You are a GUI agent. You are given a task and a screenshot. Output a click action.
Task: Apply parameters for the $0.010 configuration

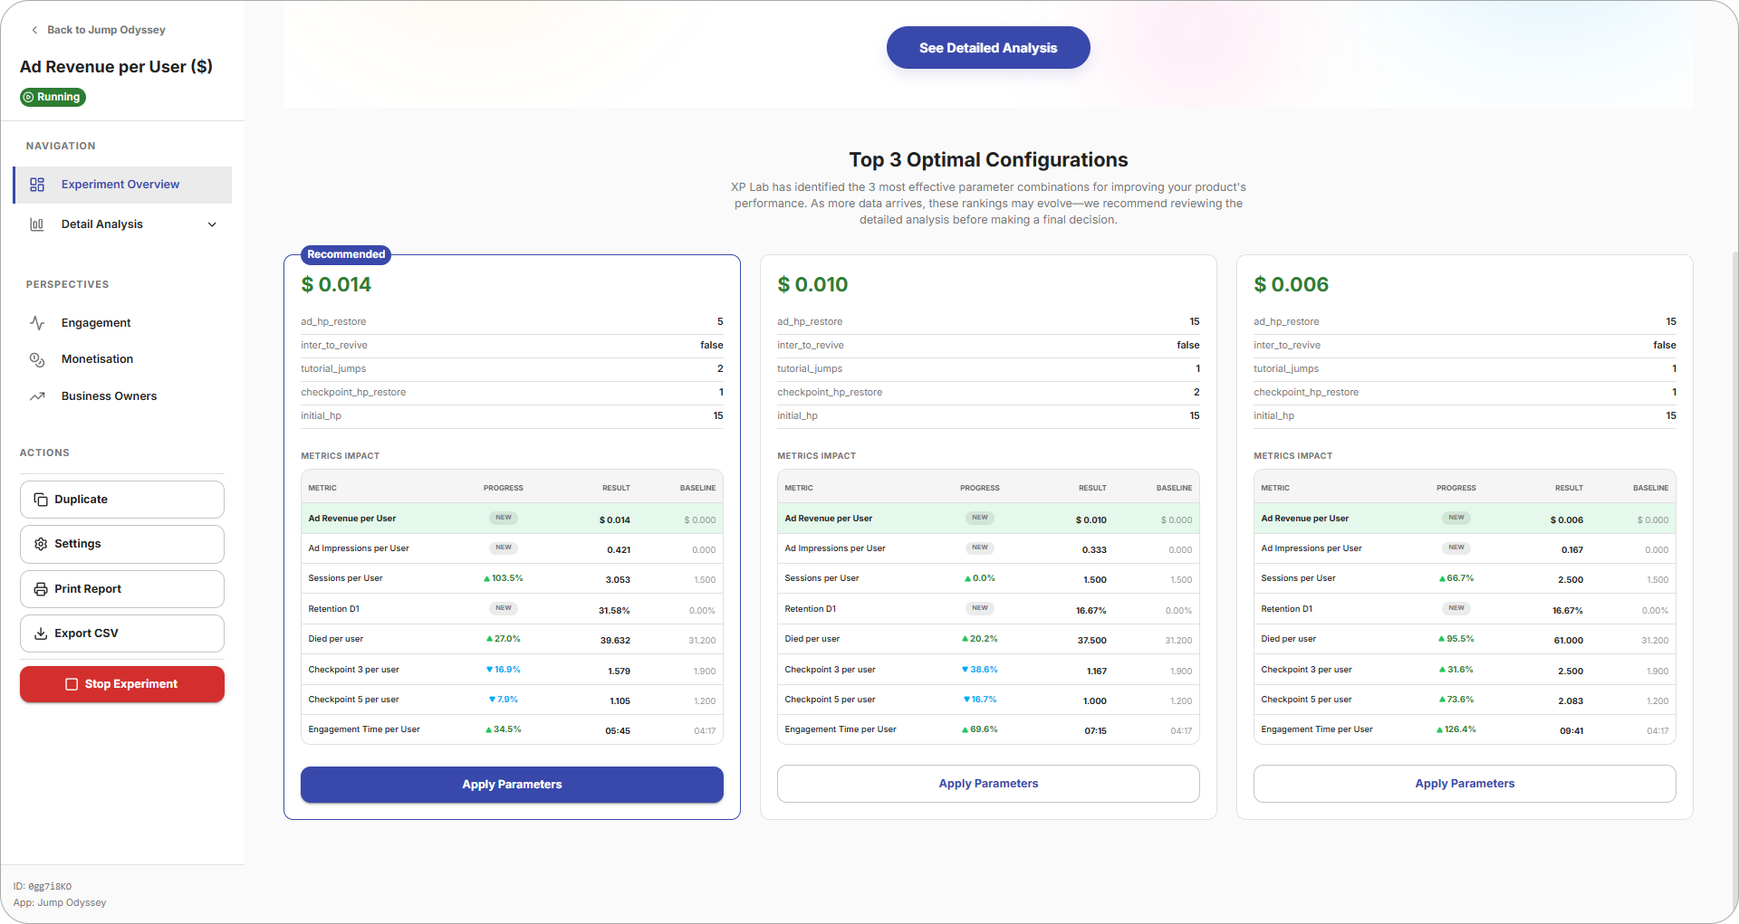(988, 784)
